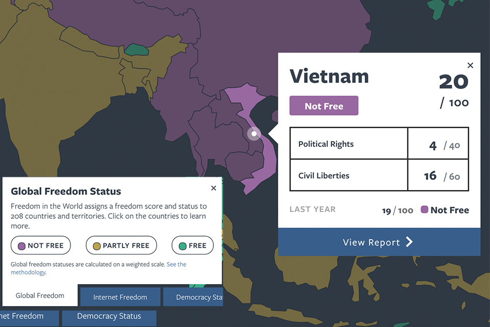This screenshot has height=327, width=490.
Task: Click the yellow Partly Free legend dot
Action: pos(96,246)
